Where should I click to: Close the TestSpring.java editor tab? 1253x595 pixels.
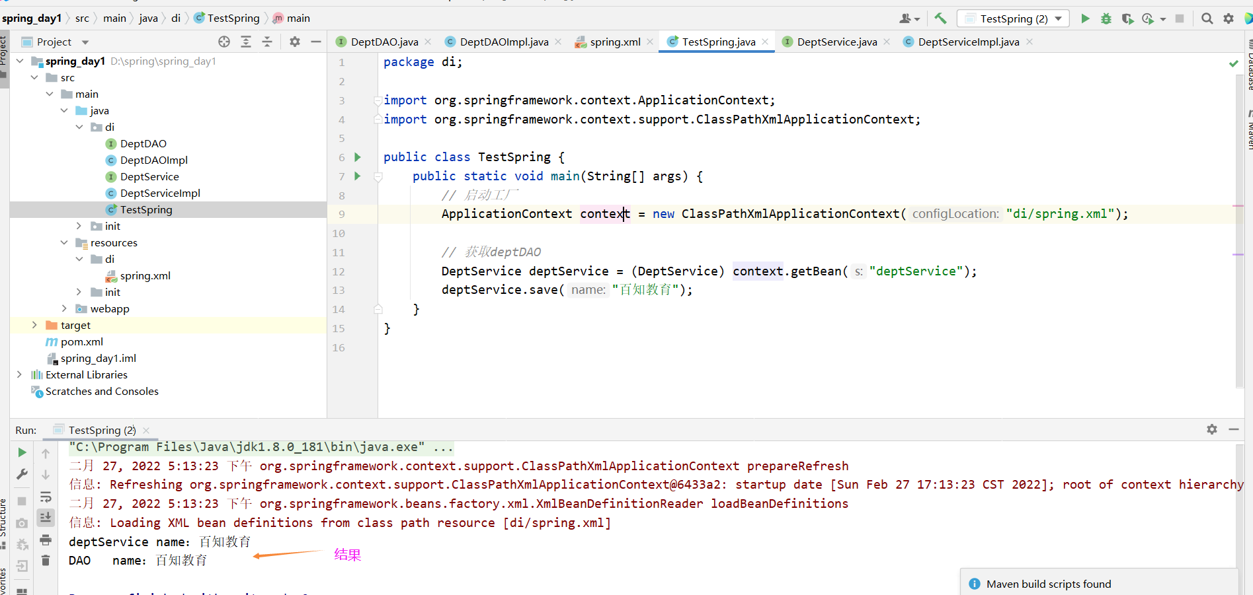765,42
